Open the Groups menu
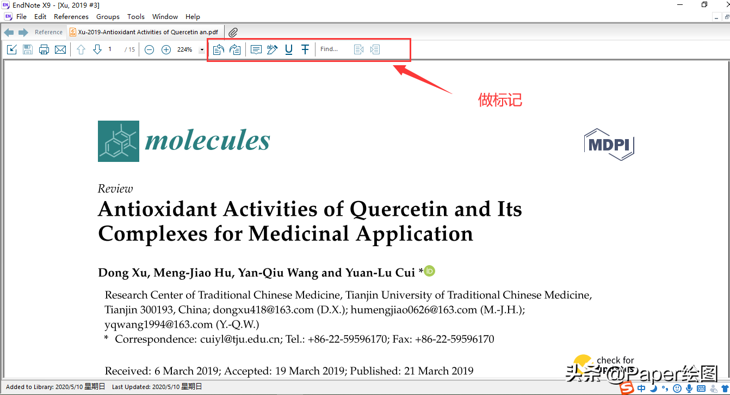730x395 pixels. click(108, 17)
